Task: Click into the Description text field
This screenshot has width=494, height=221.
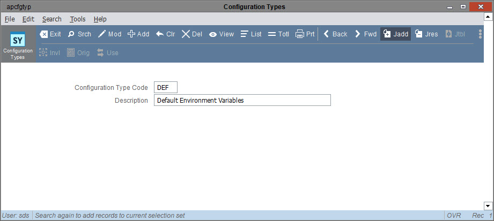Action: pyautogui.click(x=242, y=100)
